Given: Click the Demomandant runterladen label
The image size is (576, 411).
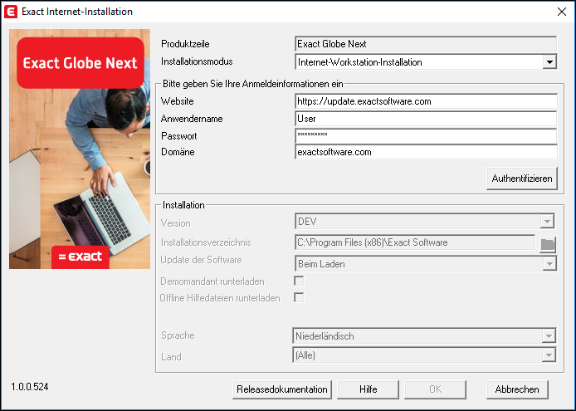Looking at the screenshot, I should tap(212, 281).
